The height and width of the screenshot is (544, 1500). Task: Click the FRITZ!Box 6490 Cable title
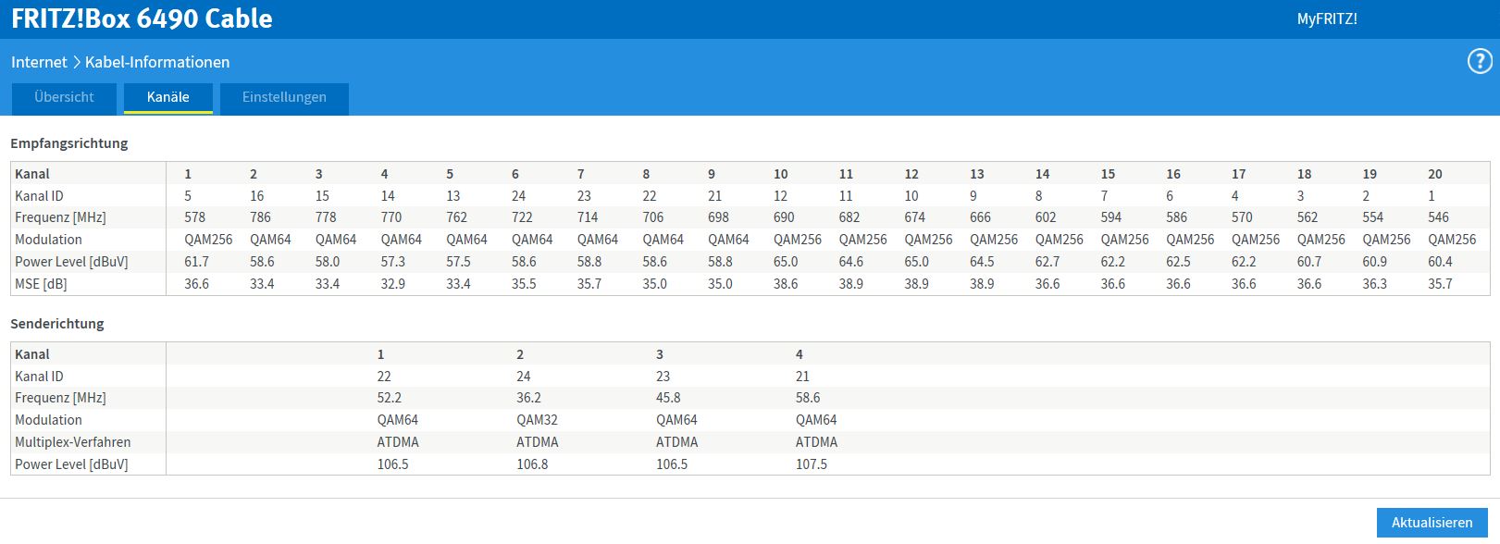pos(142,19)
